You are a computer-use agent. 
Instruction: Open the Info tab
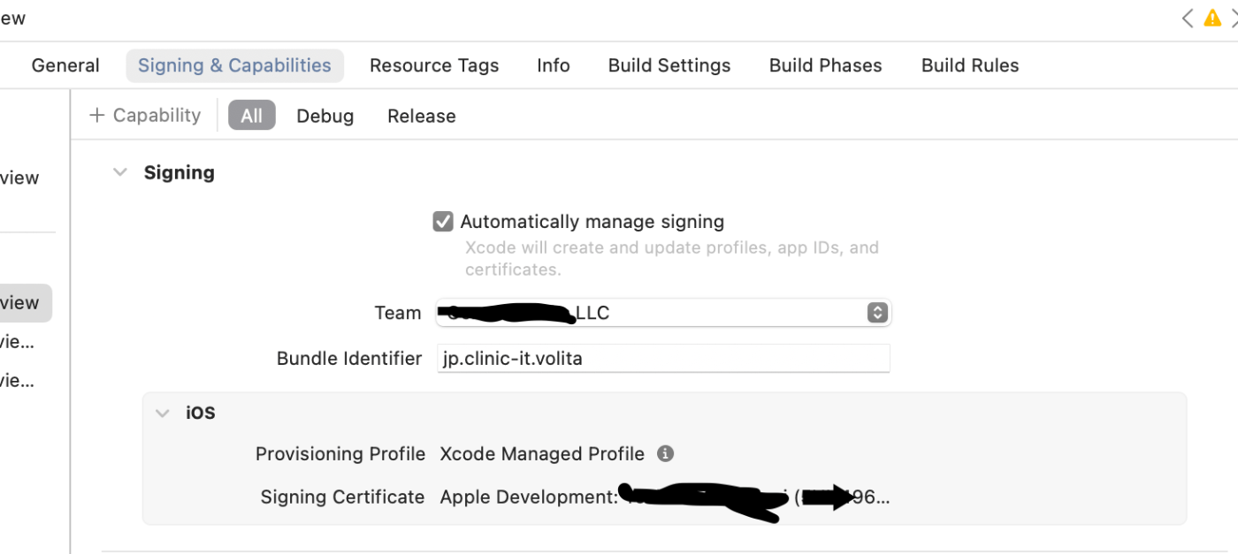pos(554,65)
